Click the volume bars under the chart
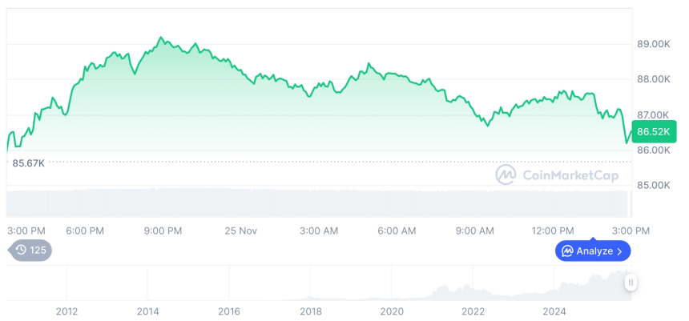The image size is (689, 321). [320, 202]
